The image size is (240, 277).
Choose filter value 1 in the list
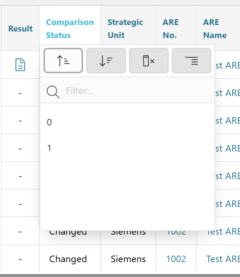coord(49,148)
